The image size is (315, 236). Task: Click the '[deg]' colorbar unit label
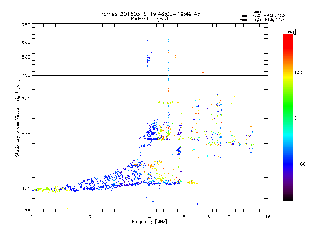click(x=289, y=31)
